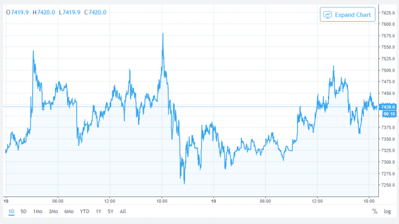Image resolution: width=399 pixels, height=224 pixels.
Task: Choose the 1Y range
Action: 99,211
